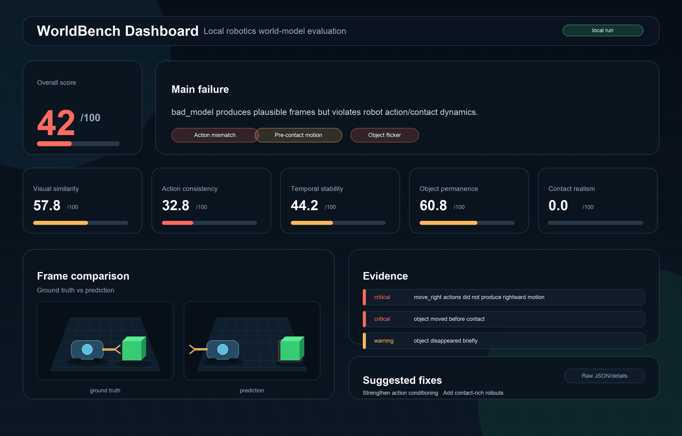
Task: Click the prediction caption
Action: (x=252, y=391)
